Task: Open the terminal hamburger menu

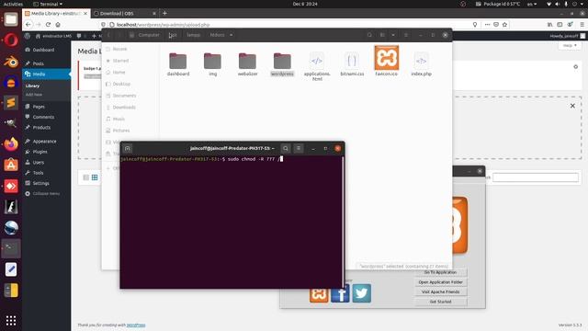Action: (299, 149)
